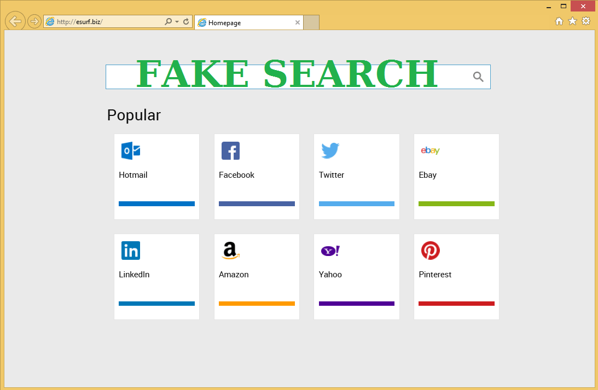Viewport: 598px width, 390px height.
Task: Click the purple bar on Yahoo tile
Action: [x=357, y=304]
